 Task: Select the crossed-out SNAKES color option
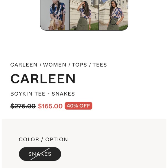pos(40,154)
